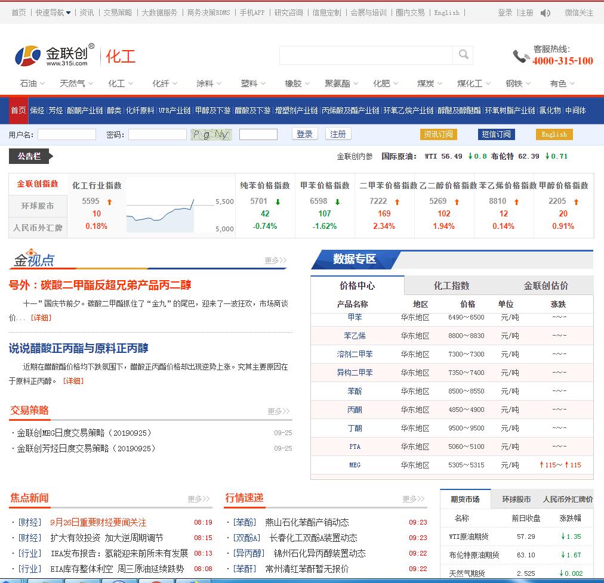The width and height of the screenshot is (604, 583).
Task: Switch to 环球股市 tab beside 期货市场
Action: pyautogui.click(x=516, y=500)
